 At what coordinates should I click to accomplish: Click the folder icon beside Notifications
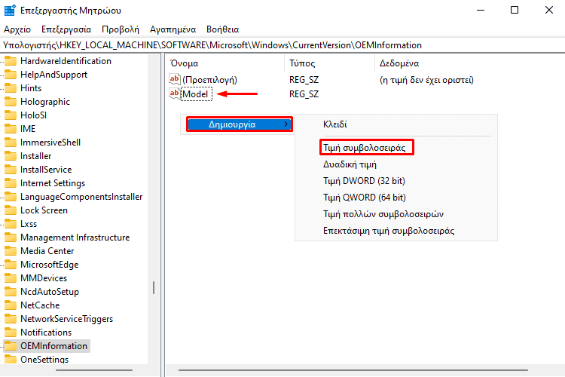point(11,333)
